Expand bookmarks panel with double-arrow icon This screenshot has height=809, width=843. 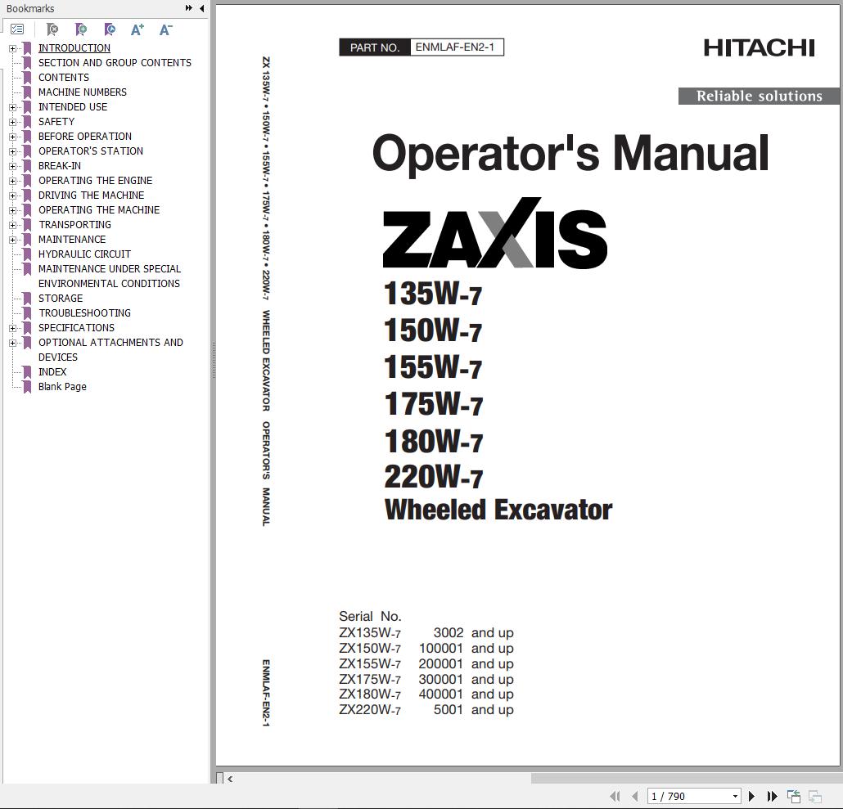[189, 8]
